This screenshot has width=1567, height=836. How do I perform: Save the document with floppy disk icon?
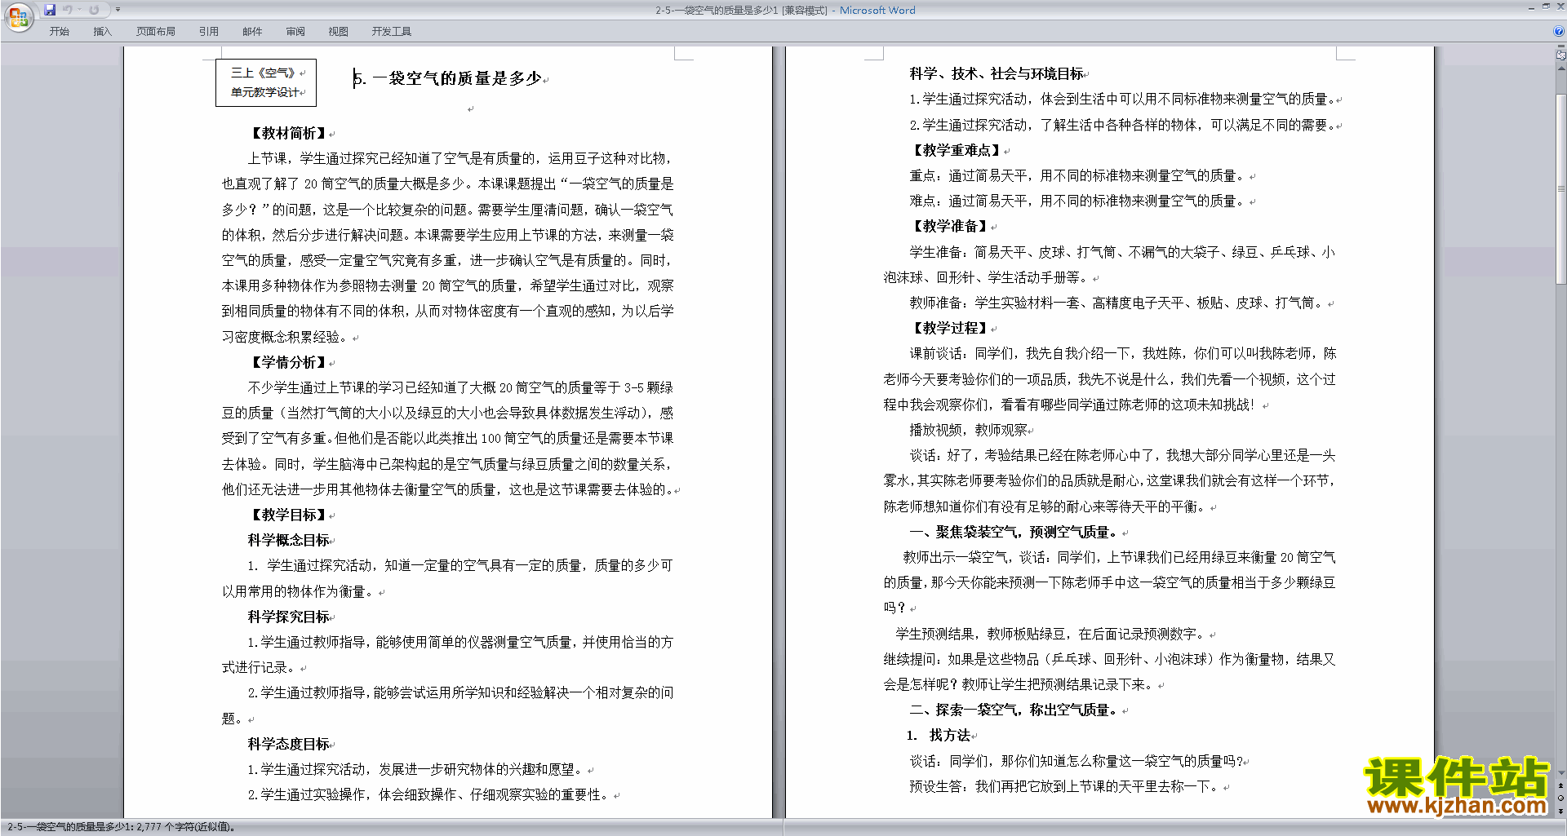pyautogui.click(x=50, y=10)
